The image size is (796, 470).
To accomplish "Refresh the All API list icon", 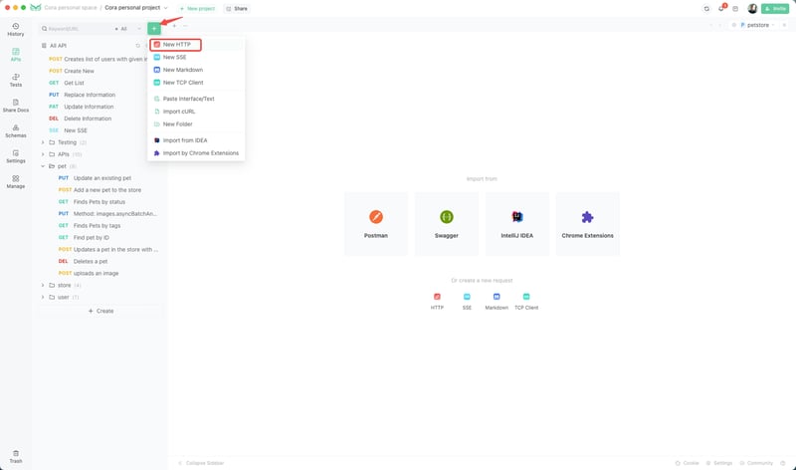I will [x=138, y=46].
